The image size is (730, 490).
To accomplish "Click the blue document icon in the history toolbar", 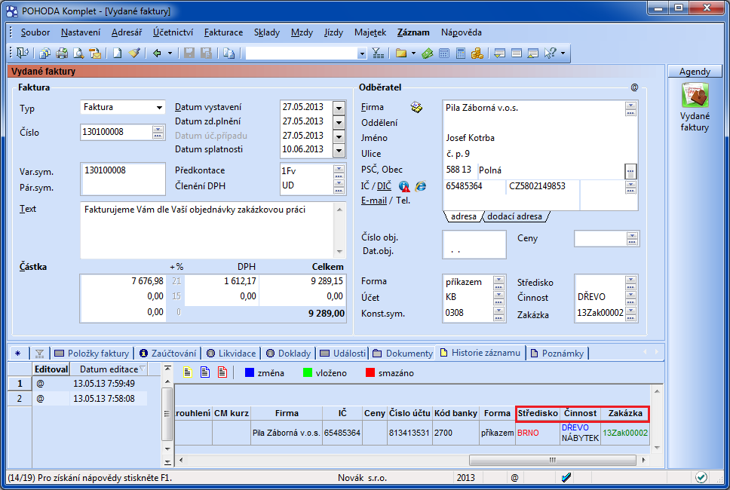I will (x=205, y=372).
